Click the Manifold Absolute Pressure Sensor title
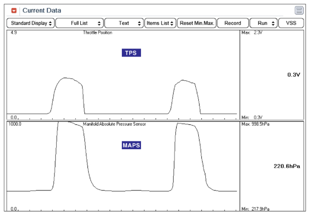This screenshot has height=215, width=310. coord(114,124)
